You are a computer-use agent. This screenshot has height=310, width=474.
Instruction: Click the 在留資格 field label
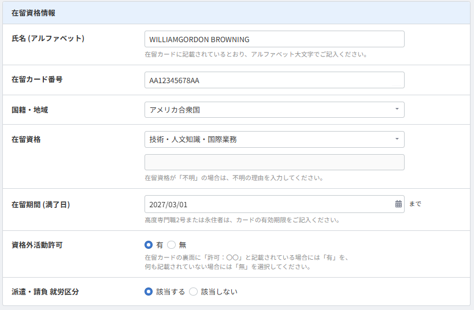[26, 140]
